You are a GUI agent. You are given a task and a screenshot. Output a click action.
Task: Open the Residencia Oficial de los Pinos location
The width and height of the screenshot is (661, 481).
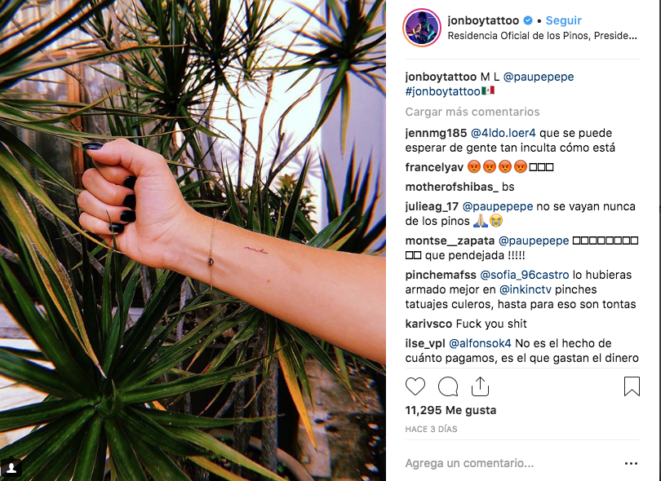(542, 36)
